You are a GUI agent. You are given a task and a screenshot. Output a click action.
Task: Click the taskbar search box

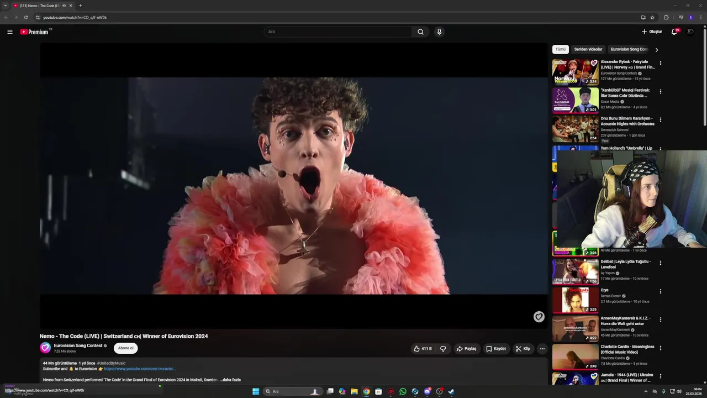(292, 391)
